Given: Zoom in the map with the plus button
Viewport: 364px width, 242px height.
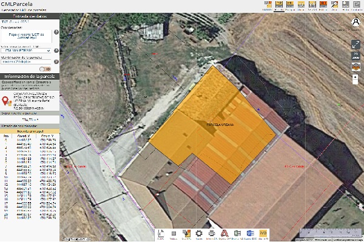Looking at the screenshot, I should click(x=355, y=77).
